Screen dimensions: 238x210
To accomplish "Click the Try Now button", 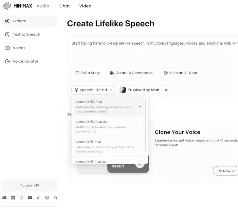I will [226, 171].
